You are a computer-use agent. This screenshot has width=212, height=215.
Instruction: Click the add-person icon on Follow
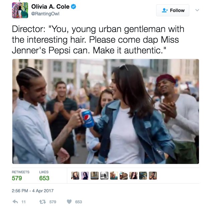tap(165, 10)
